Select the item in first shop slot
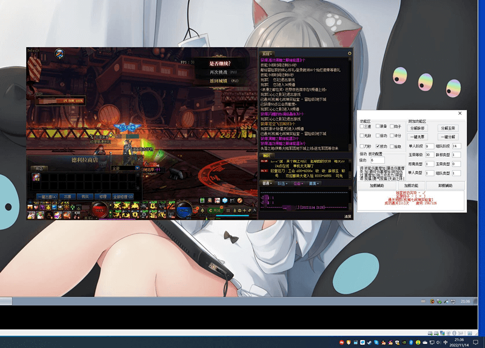Image resolution: width=485 pixels, height=348 pixels. 36,177
